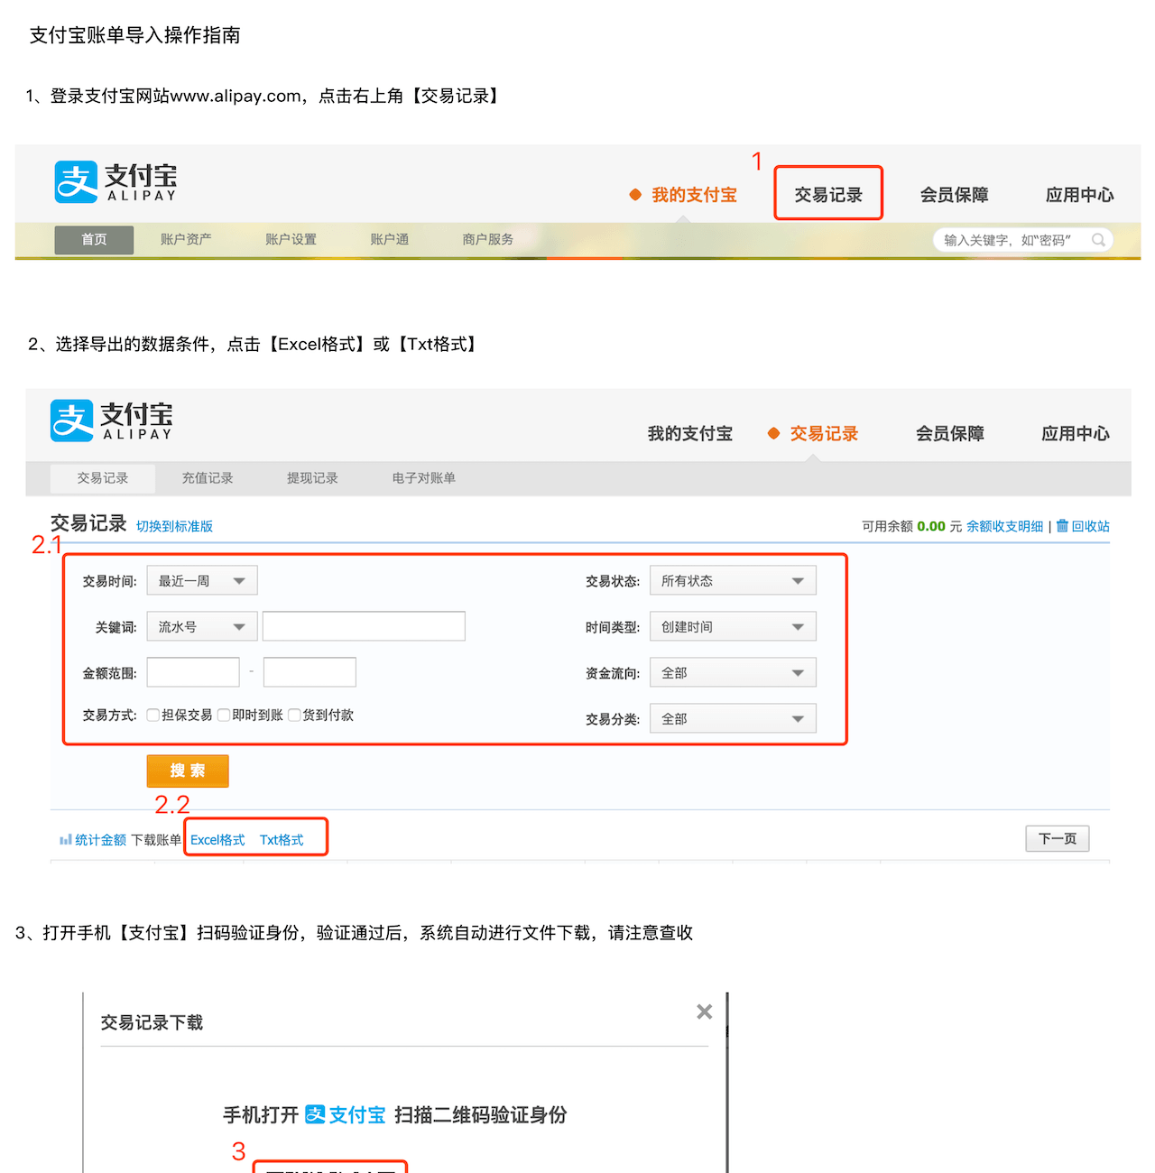
Task: Open the 电子对账单 tab
Action: [x=423, y=478]
